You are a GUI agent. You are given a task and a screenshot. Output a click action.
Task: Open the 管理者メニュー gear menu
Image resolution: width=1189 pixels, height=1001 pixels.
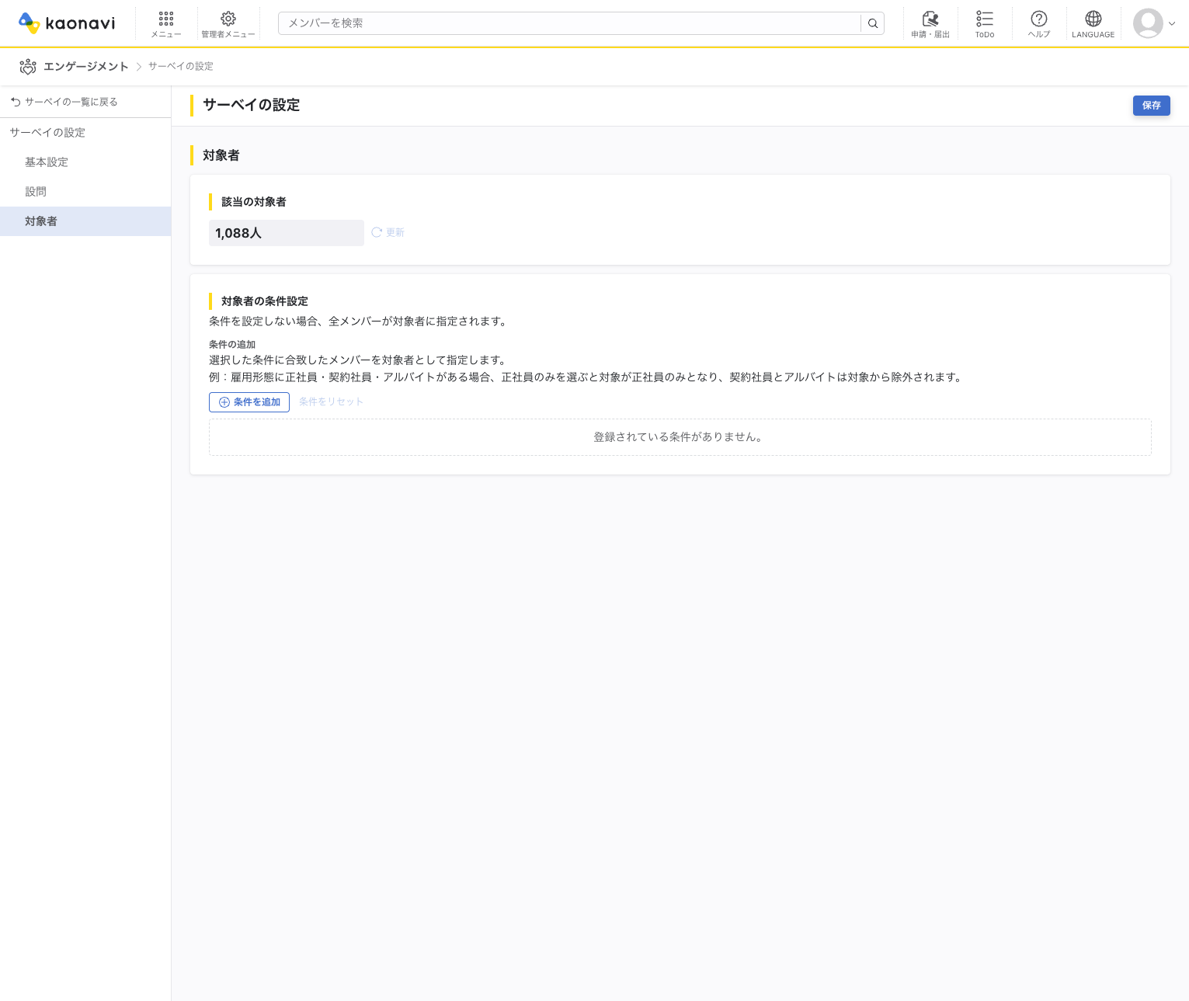228,24
